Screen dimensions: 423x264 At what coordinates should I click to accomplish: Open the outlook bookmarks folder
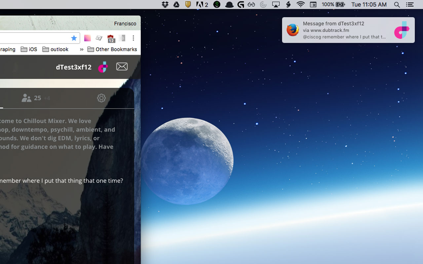pos(56,49)
